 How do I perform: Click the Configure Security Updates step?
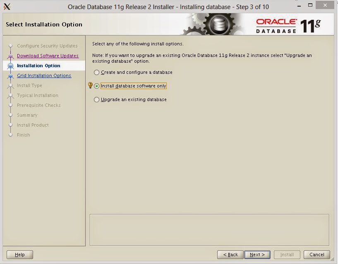coord(47,46)
